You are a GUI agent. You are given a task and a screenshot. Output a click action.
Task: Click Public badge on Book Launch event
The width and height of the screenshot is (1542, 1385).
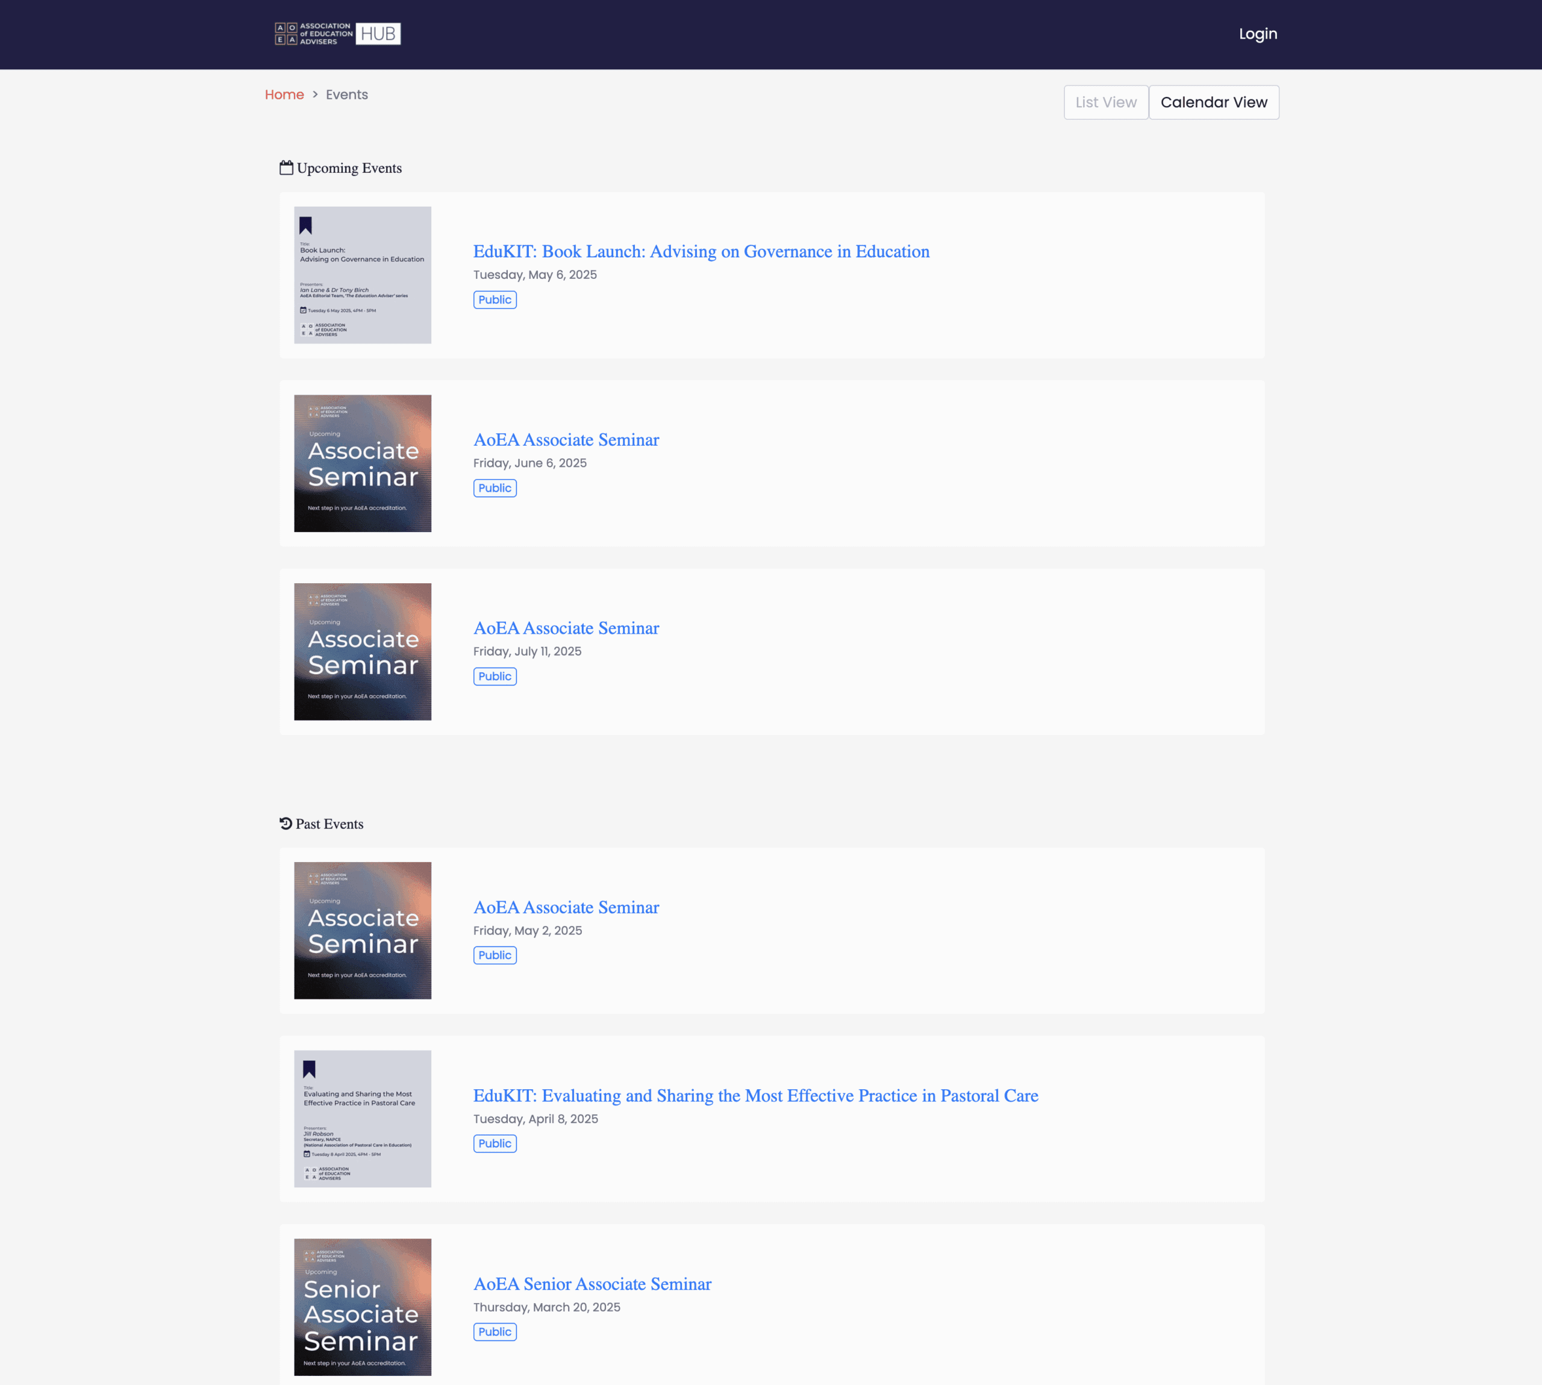[495, 300]
